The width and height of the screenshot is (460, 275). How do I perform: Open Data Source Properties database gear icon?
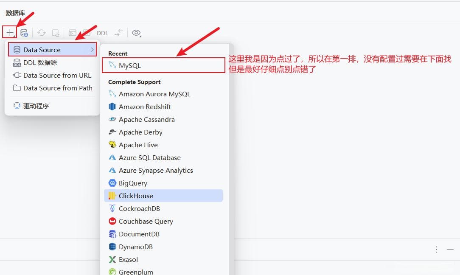(x=24, y=33)
